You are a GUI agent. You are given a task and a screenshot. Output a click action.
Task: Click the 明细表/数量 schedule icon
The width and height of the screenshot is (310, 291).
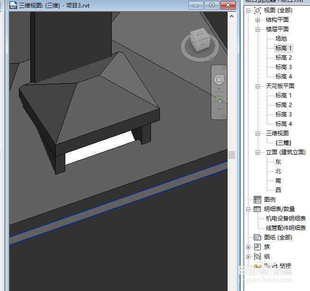tap(257, 209)
